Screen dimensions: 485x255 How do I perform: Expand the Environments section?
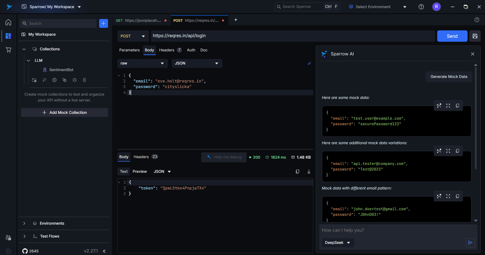[24, 223]
